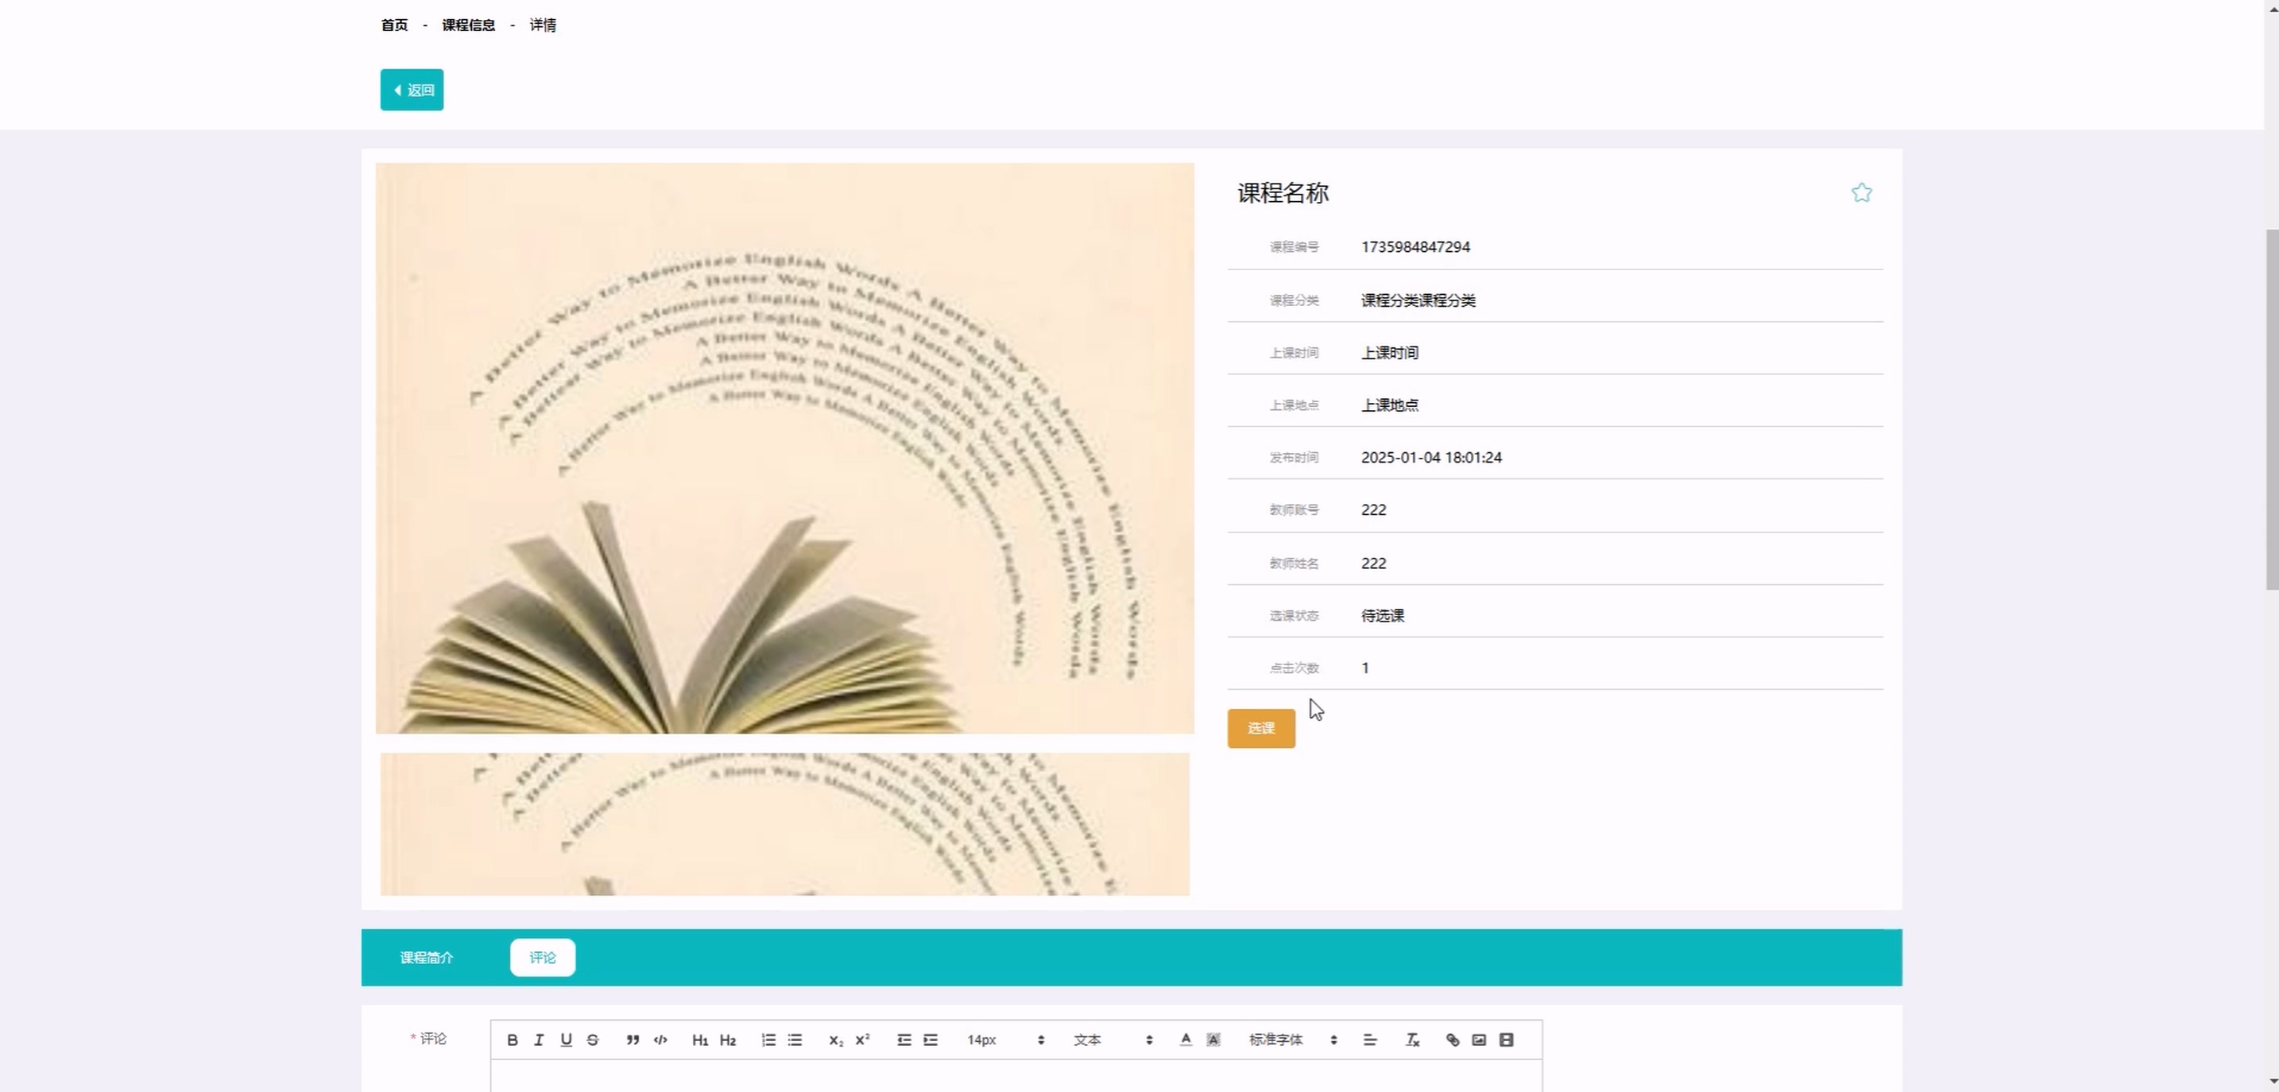Toggle underline formatting in comment editor

pyautogui.click(x=567, y=1040)
